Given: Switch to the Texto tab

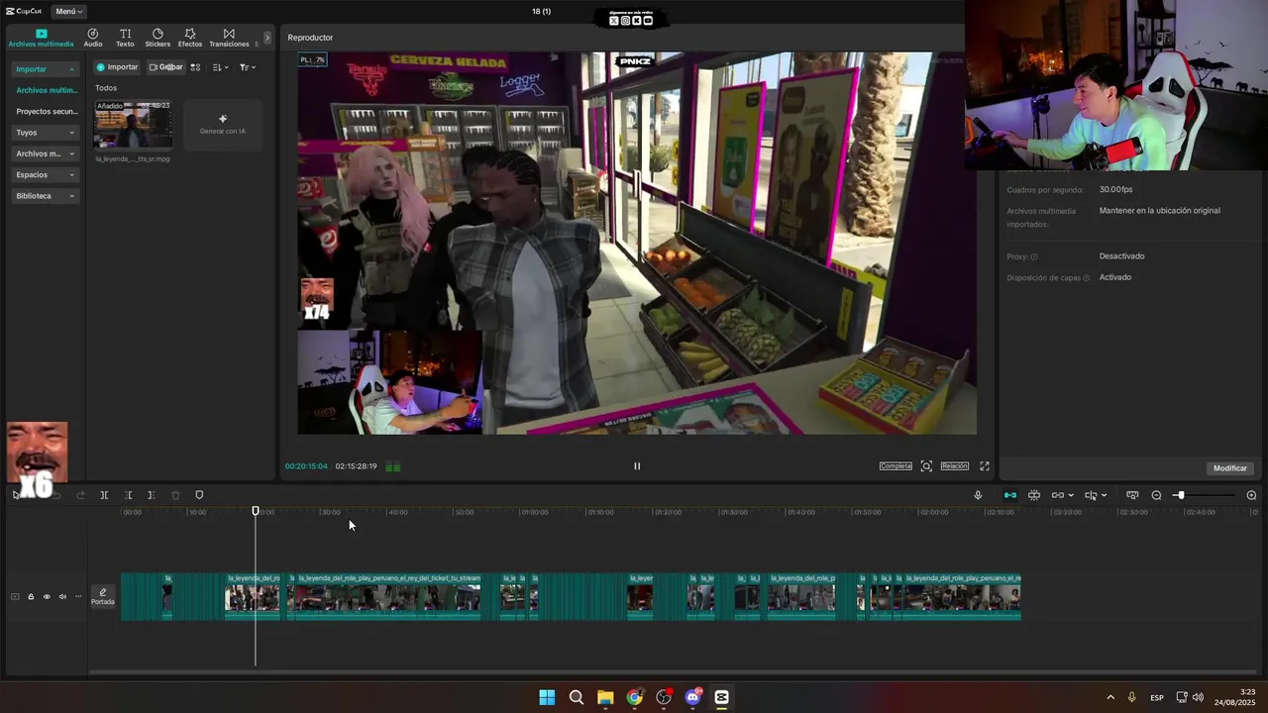Looking at the screenshot, I should [125, 38].
